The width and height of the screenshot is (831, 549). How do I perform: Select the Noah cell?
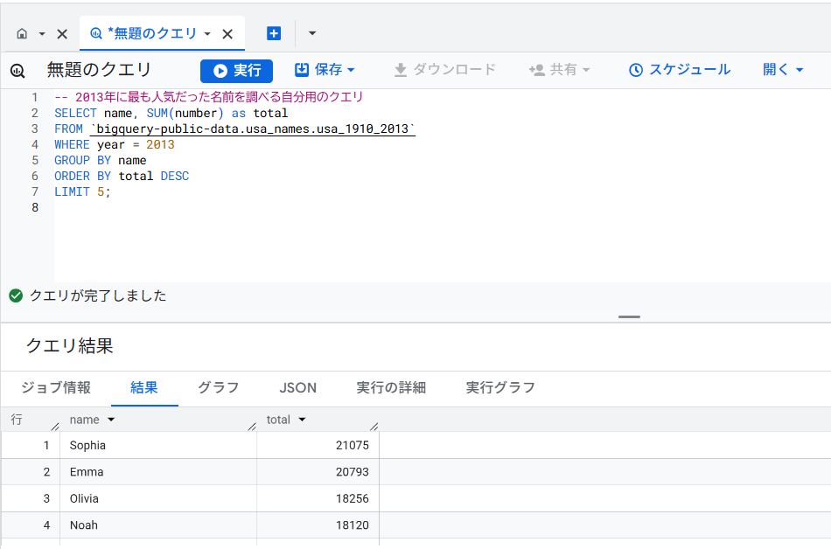(x=158, y=525)
